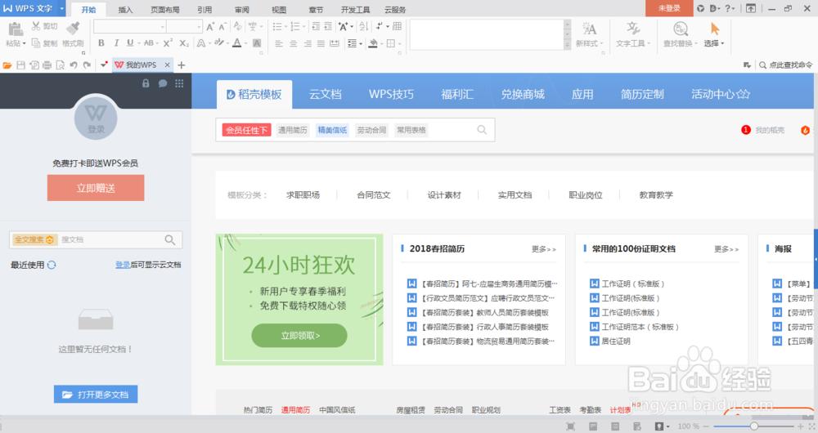Click the Superscript X² icon

coord(168,43)
